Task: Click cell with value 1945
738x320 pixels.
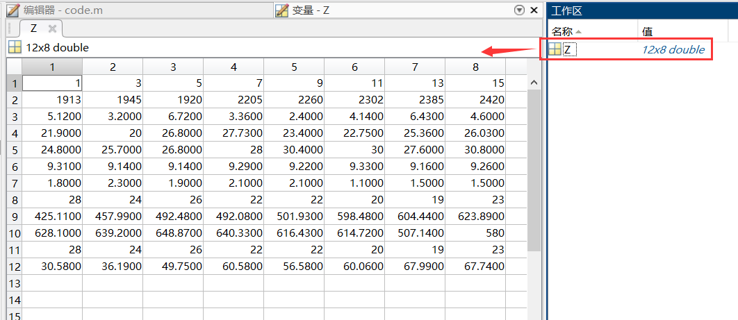Action: [x=113, y=100]
